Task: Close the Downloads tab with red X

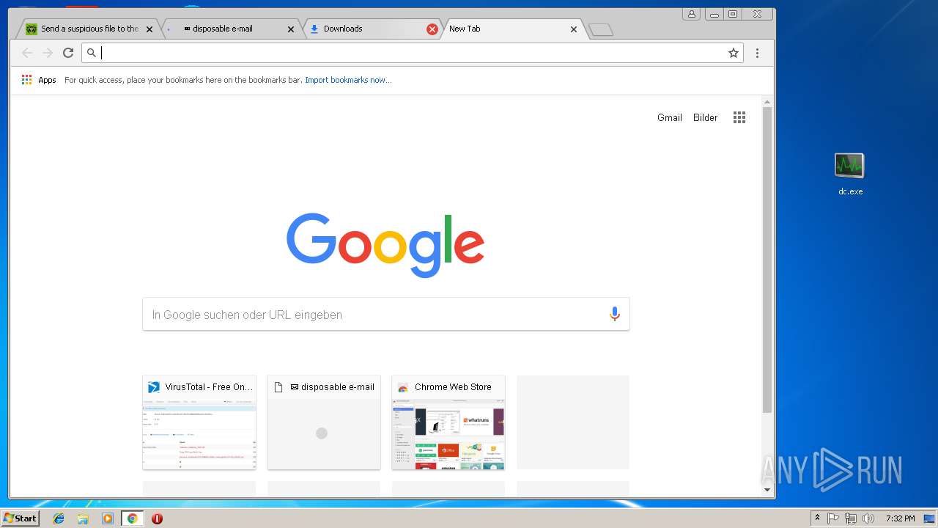Action: tap(432, 29)
